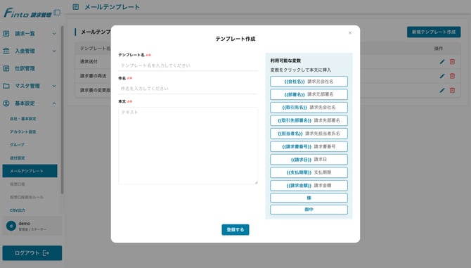This screenshot has height=268, width=471.
Task: Click the 登録する button
Action: (x=235, y=229)
